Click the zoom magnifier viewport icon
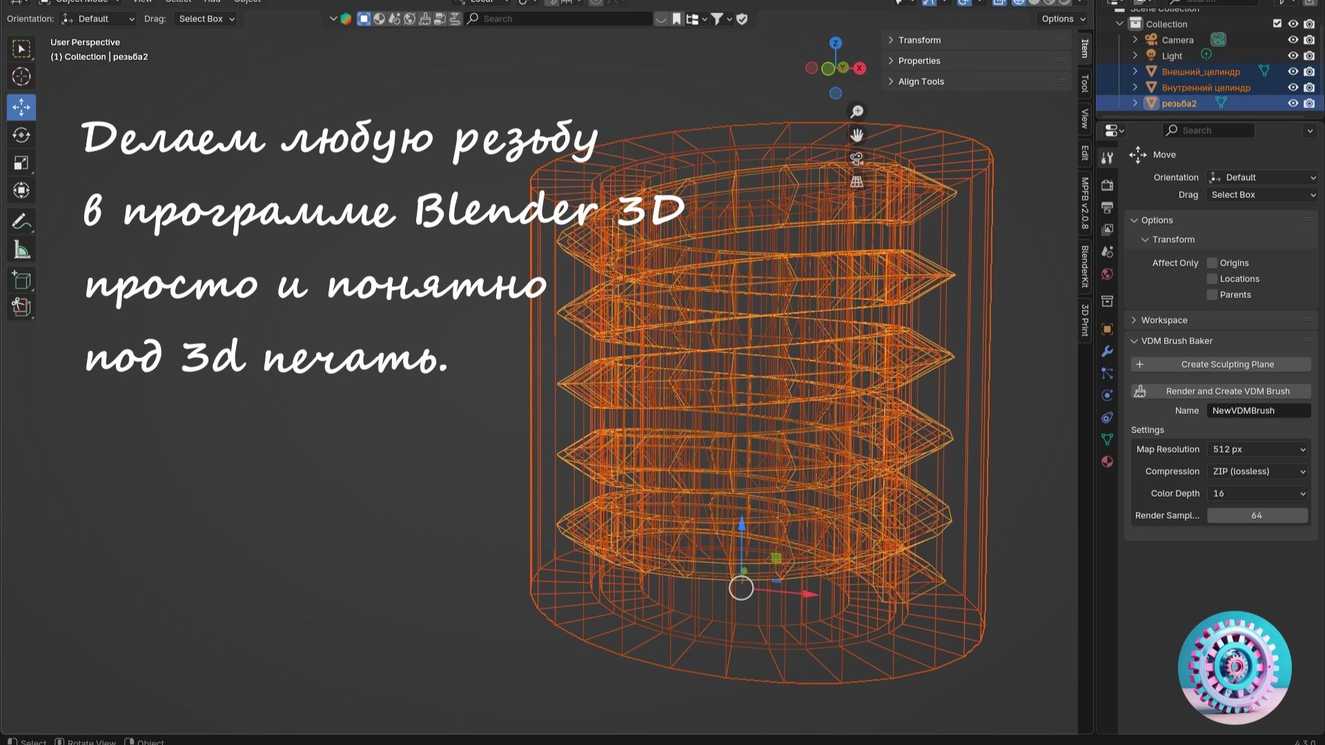1325x745 pixels. (856, 112)
